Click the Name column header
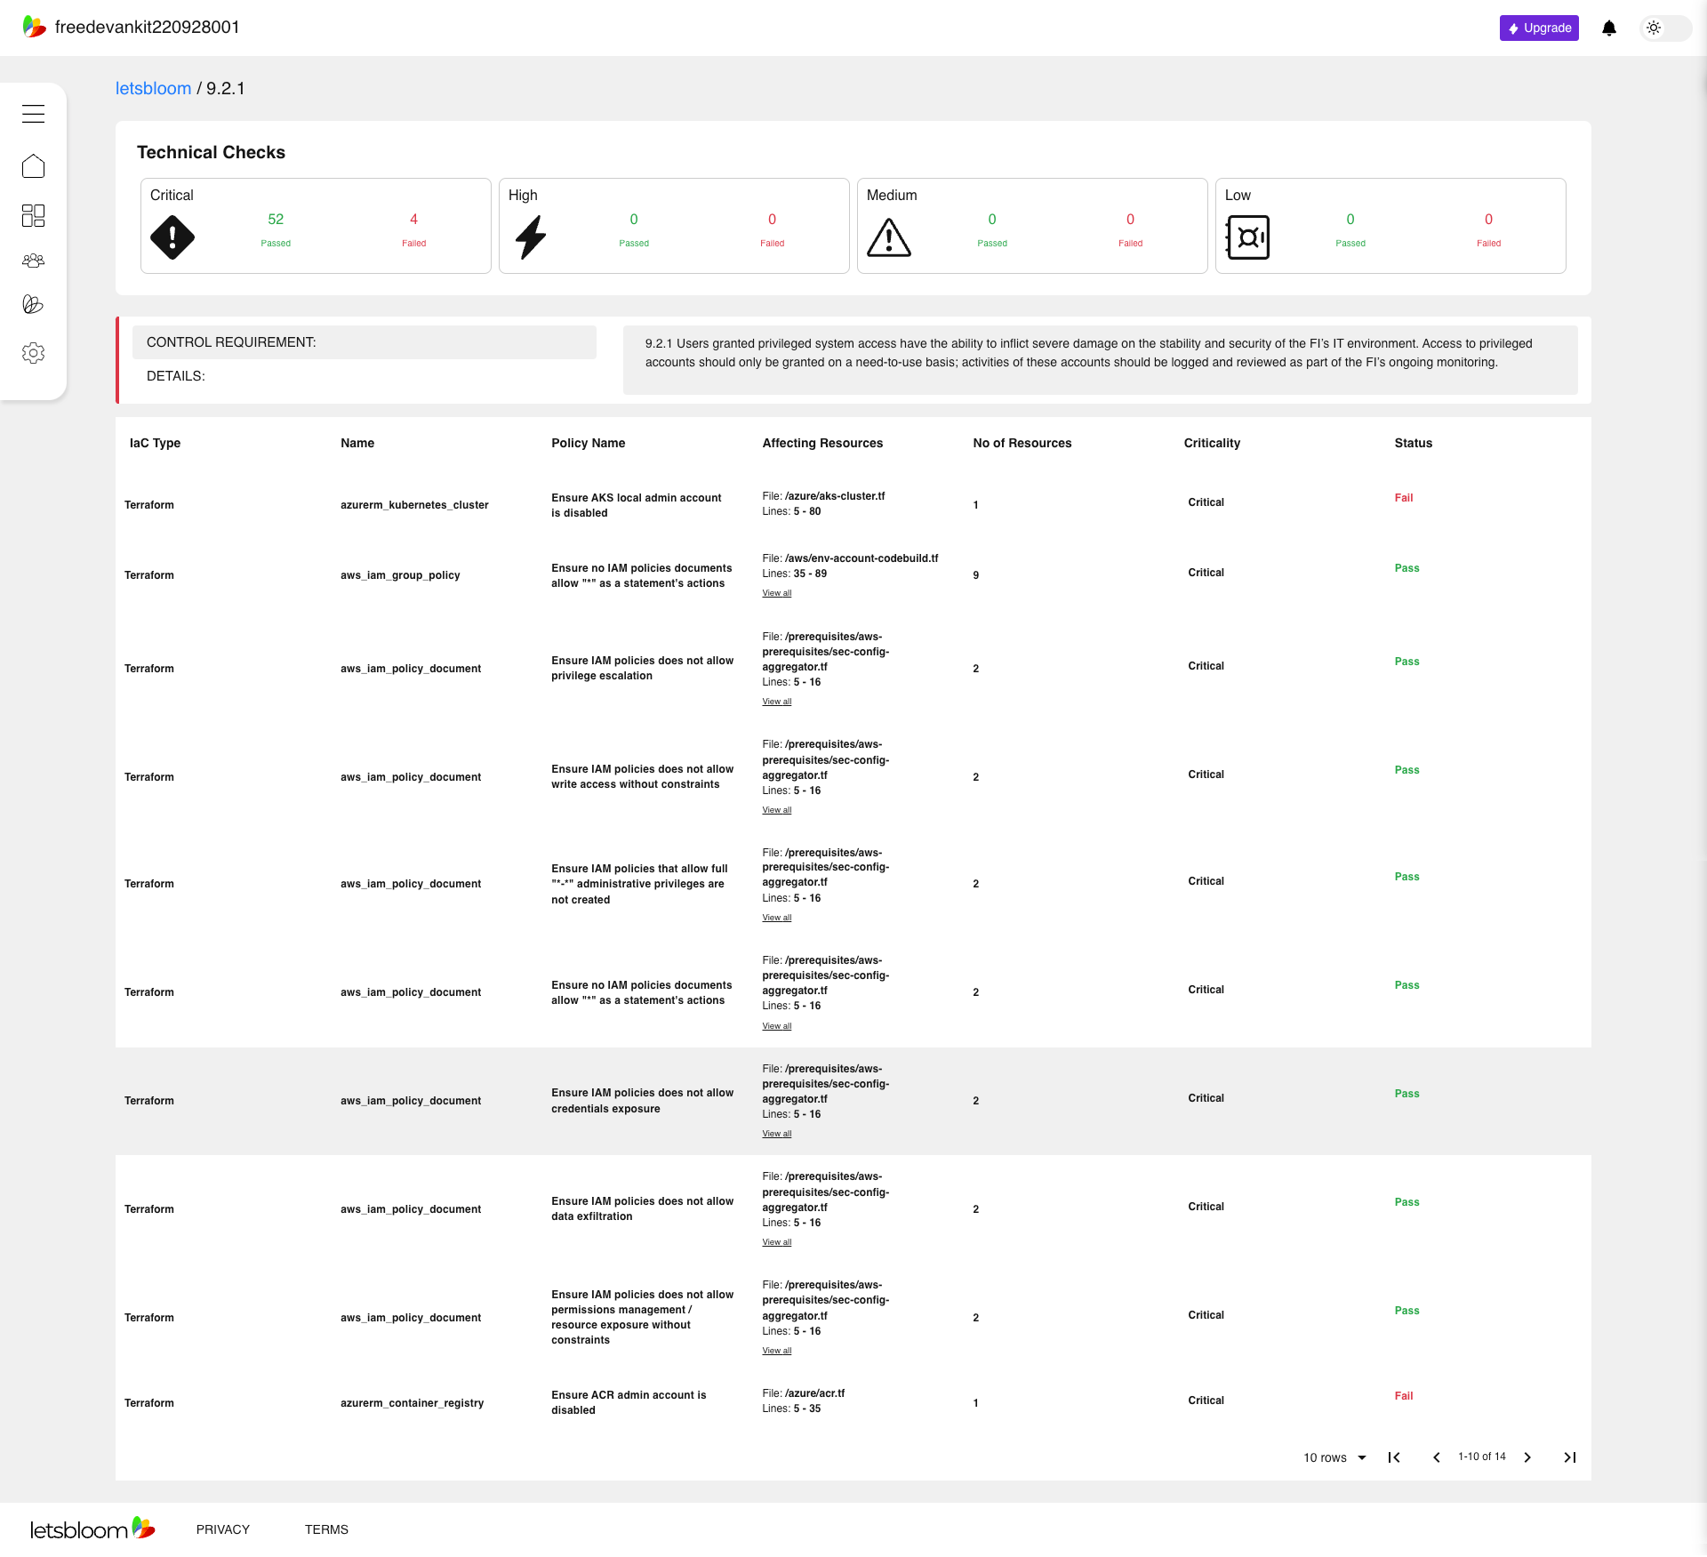 coord(357,443)
